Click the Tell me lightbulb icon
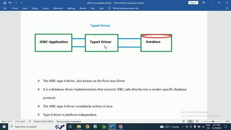Viewport: 231px width, 130px height. click(109, 8)
